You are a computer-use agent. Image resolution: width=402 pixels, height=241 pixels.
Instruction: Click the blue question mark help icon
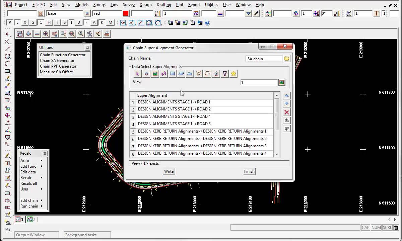pos(207,23)
